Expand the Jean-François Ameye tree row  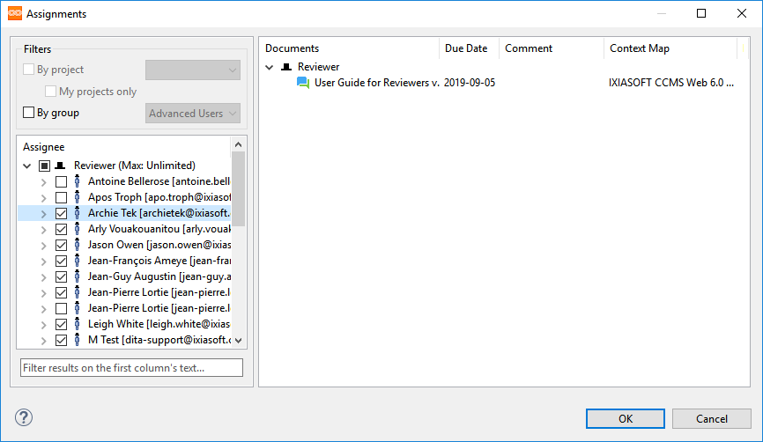pyautogui.click(x=44, y=262)
